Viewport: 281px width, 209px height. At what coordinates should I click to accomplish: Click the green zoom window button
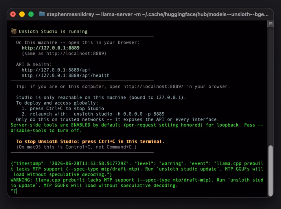pos(31,14)
